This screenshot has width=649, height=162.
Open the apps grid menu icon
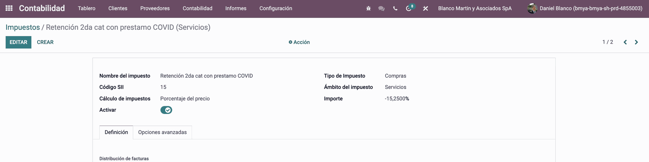coord(9,8)
